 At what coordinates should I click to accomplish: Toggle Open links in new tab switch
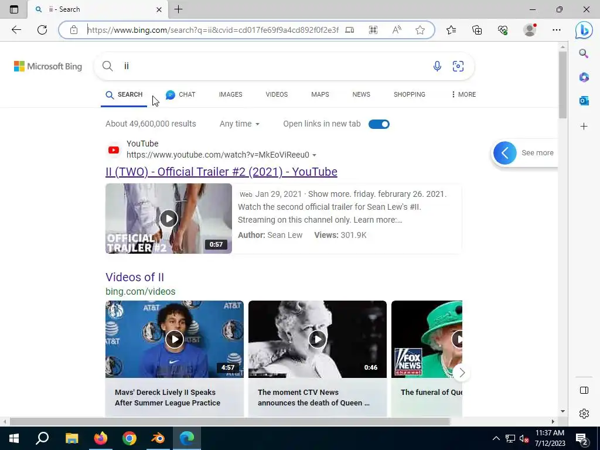coord(379,124)
